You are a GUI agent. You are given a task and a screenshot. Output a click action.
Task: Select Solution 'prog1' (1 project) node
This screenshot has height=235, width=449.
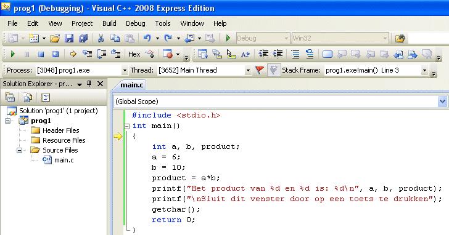(x=59, y=111)
